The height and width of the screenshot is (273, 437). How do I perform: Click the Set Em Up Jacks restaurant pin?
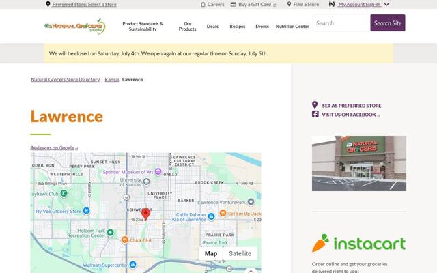pos(223,213)
